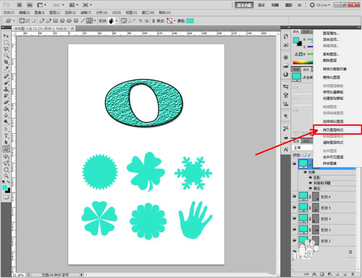Switch to the 基本功能 workspace
The width and height of the screenshot is (362, 278).
[244, 5]
